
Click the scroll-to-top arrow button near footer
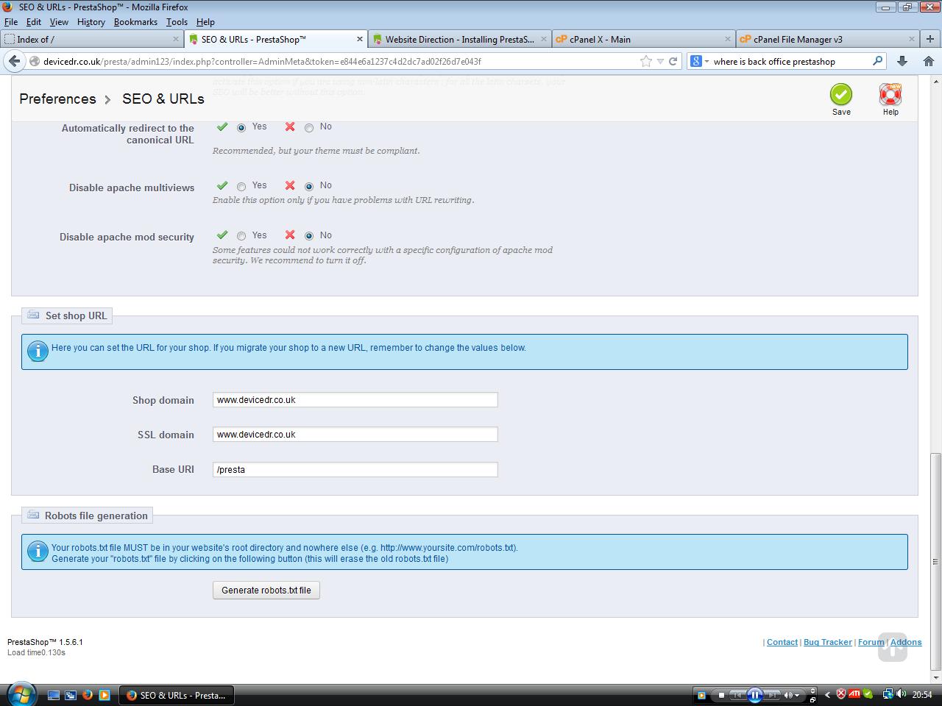(x=893, y=647)
